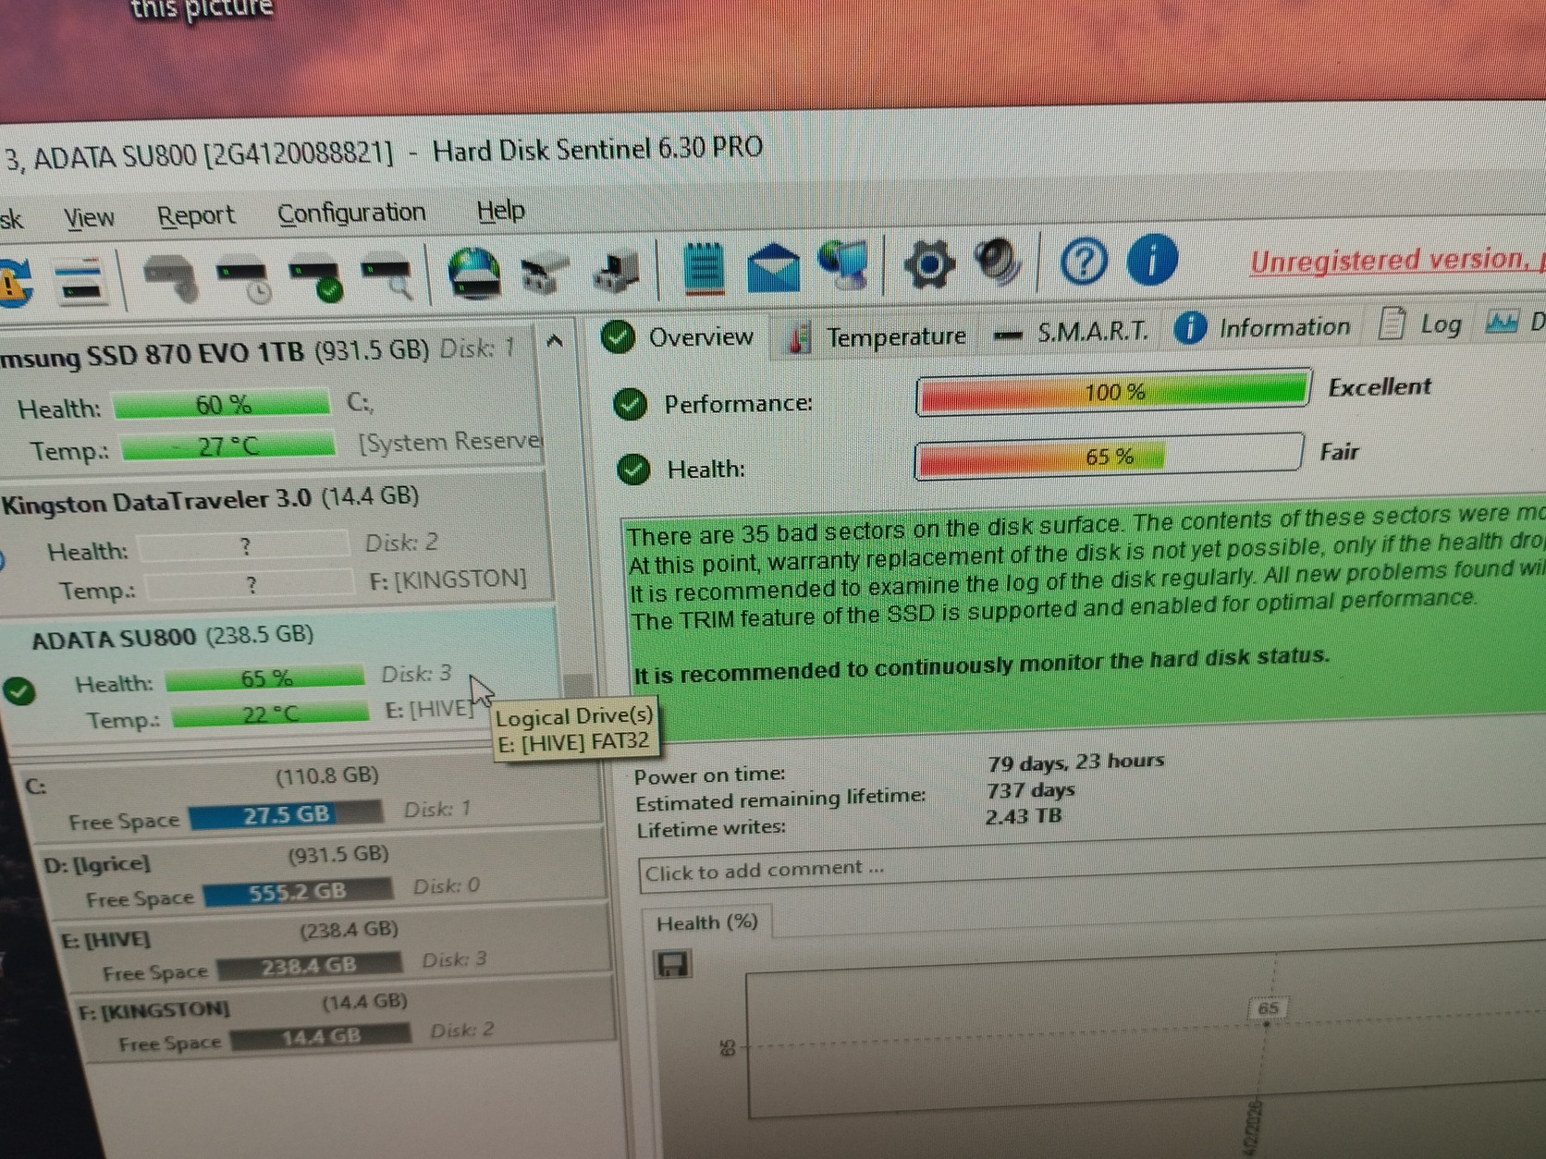Click the floppy disk save icon on graph

673,965
